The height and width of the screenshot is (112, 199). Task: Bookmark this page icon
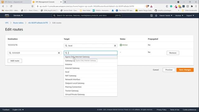click(x=32, y=6)
